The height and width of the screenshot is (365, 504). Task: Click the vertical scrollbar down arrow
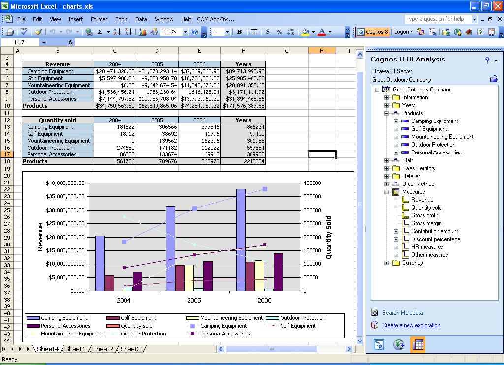[360, 341]
